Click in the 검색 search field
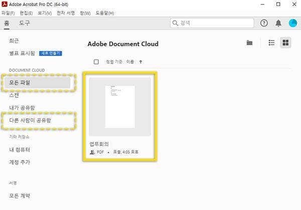Screen dimensions: 301x210 [x=212, y=23]
